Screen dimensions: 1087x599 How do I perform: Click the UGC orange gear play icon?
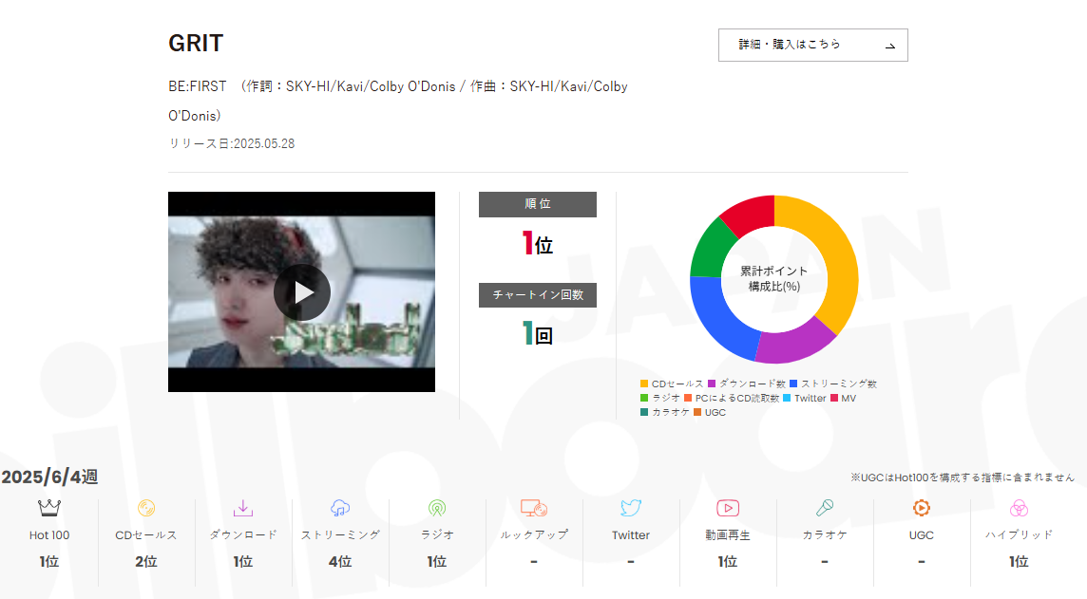[x=922, y=508]
